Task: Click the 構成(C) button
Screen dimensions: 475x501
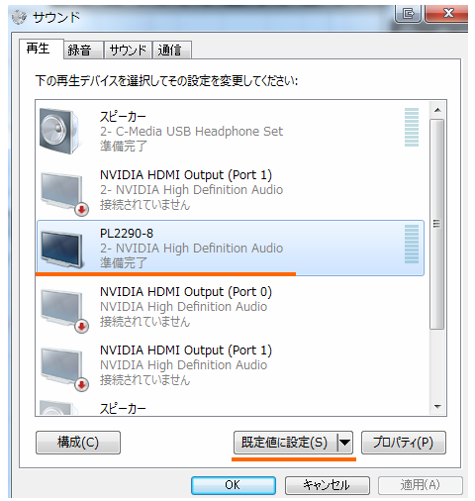Action: (78, 443)
